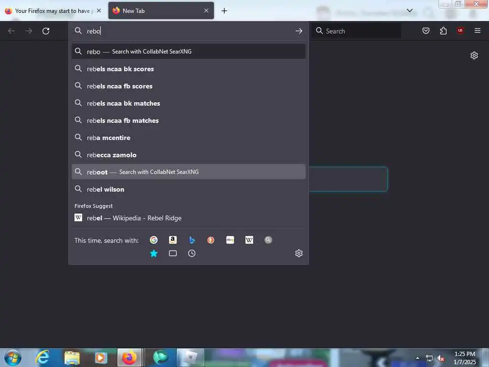Open network tray icon
This screenshot has width=489, height=367.
(x=429, y=358)
